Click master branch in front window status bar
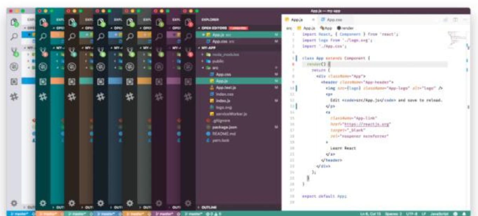The image size is (478, 216). pos(193,214)
